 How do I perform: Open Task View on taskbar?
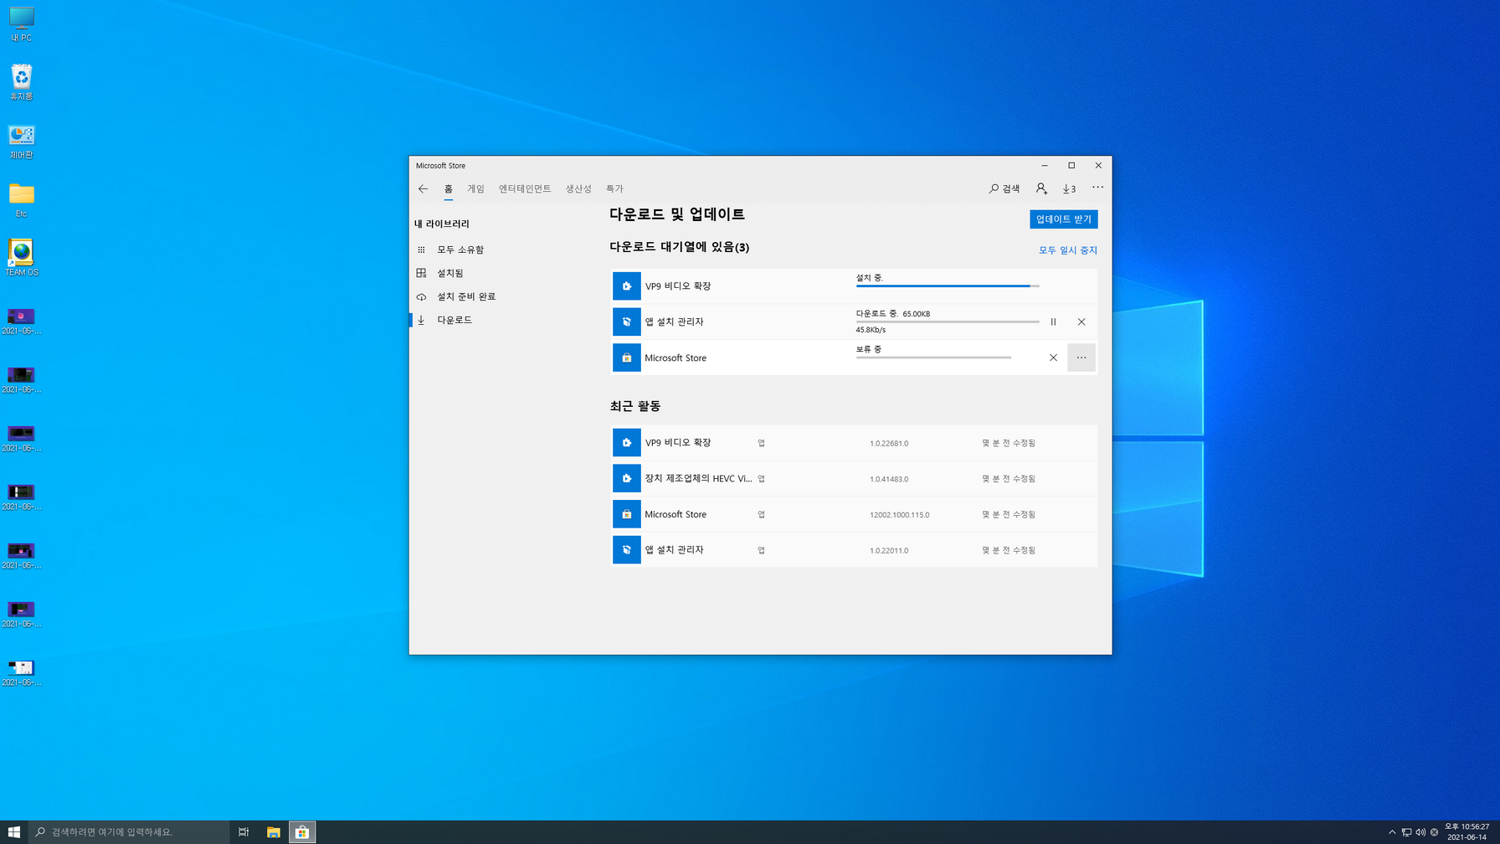(244, 831)
